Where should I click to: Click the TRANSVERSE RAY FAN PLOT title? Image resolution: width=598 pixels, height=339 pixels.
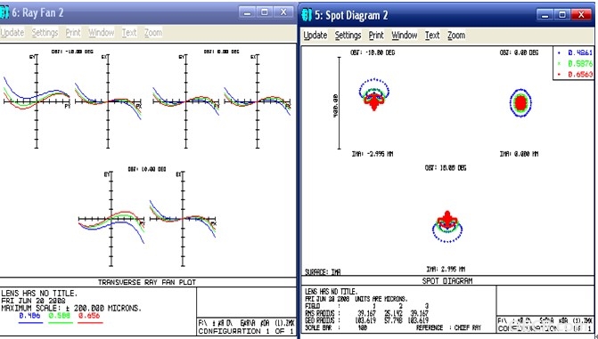[x=147, y=282]
